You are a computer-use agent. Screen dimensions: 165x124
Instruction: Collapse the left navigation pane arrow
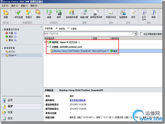pyautogui.click(x=41, y=27)
